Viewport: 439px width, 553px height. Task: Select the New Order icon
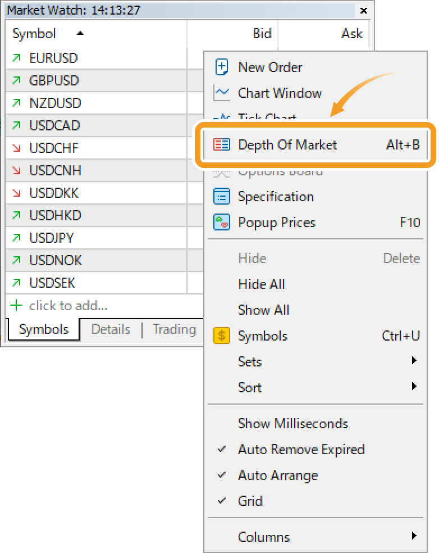pos(221,67)
